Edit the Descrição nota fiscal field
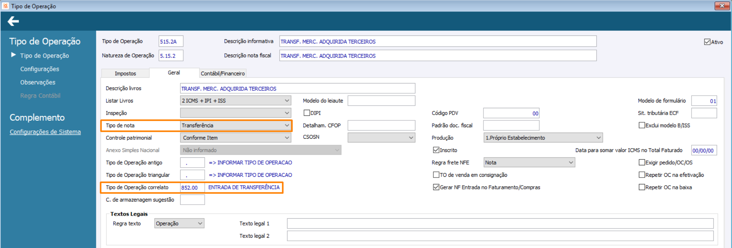Image resolution: width=732 pixels, height=248 pixels. click(438, 56)
